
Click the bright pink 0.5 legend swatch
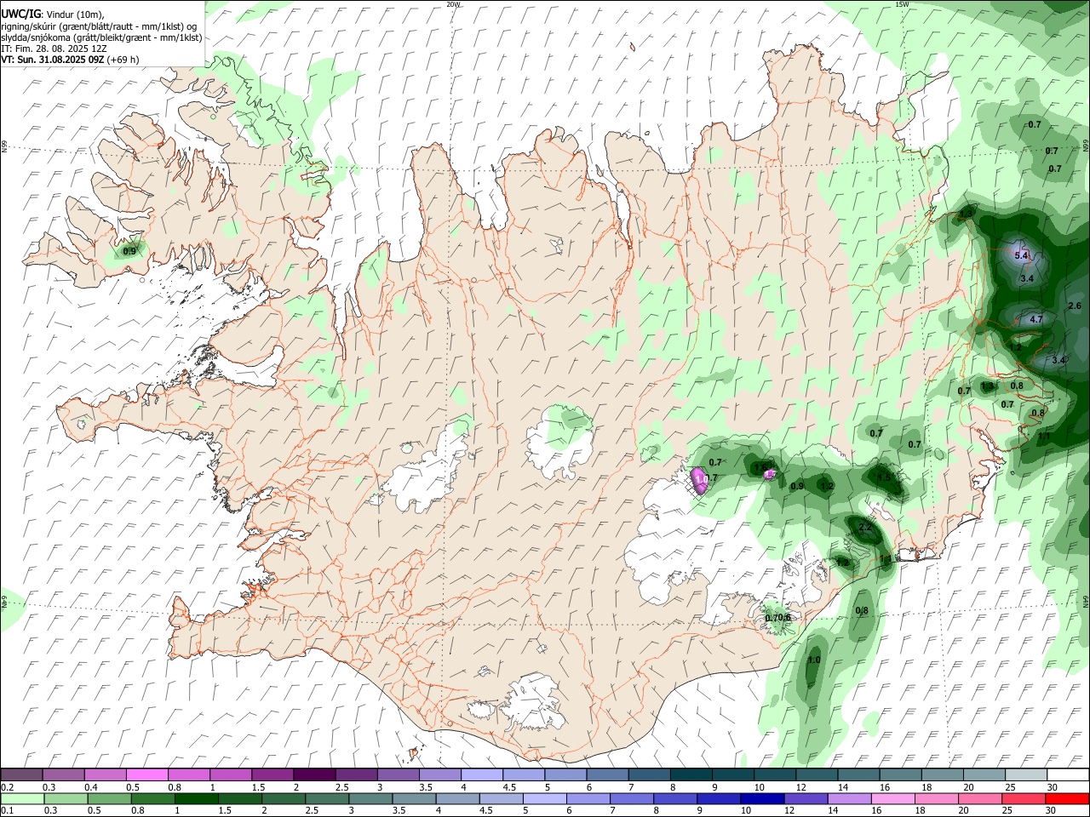click(147, 774)
